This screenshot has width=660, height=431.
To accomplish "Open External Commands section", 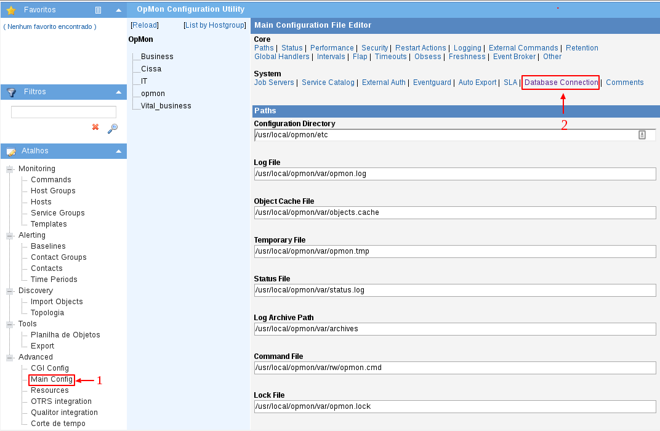I will [523, 48].
